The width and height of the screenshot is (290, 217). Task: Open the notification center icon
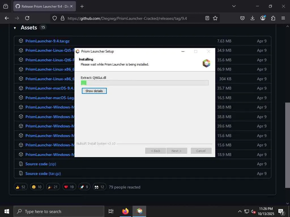coord(281,212)
